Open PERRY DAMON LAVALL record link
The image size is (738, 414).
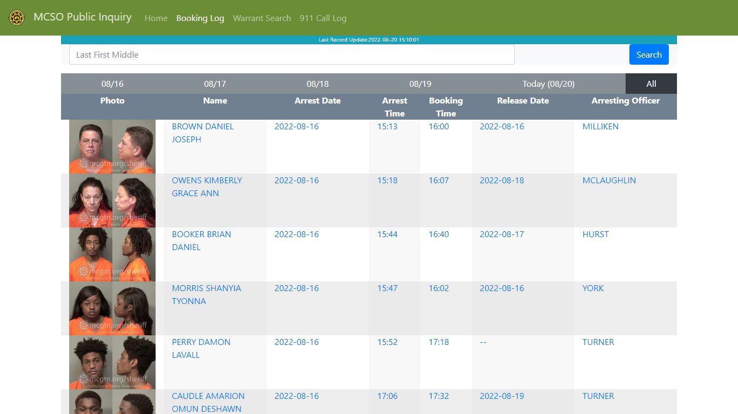[x=201, y=348]
